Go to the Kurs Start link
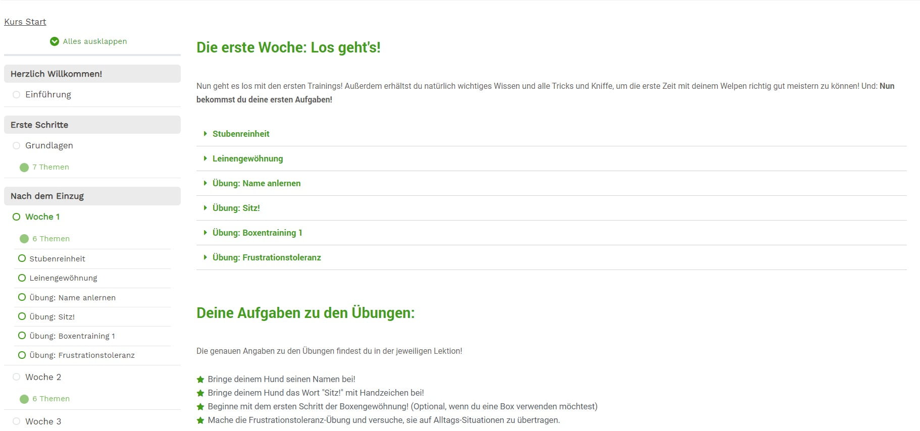Viewport: 920px width, 431px height. point(25,22)
